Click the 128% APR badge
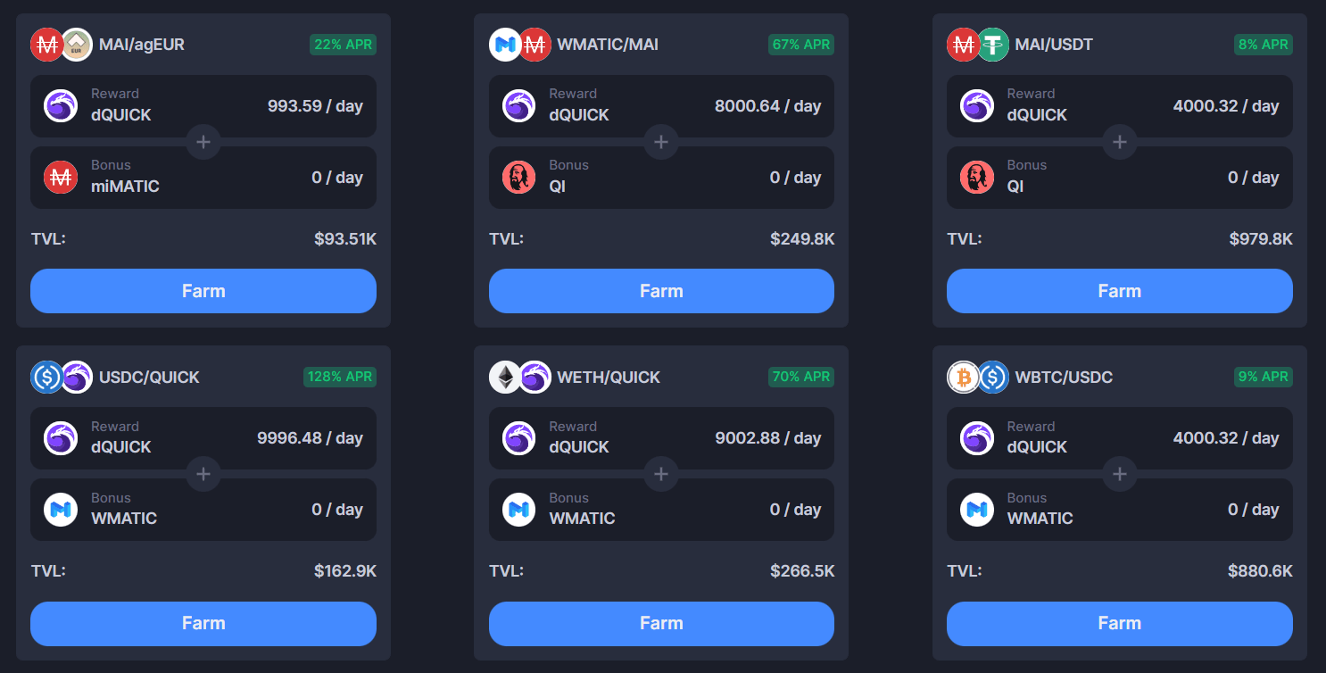 click(340, 377)
